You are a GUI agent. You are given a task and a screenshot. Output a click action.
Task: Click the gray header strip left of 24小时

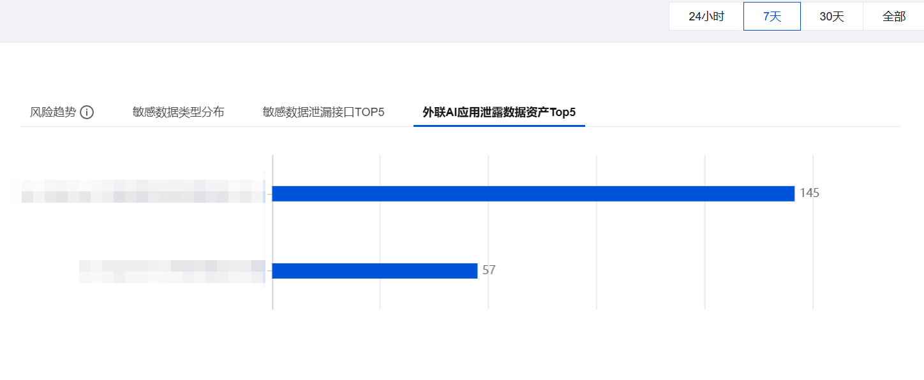pyautogui.click(x=332, y=20)
